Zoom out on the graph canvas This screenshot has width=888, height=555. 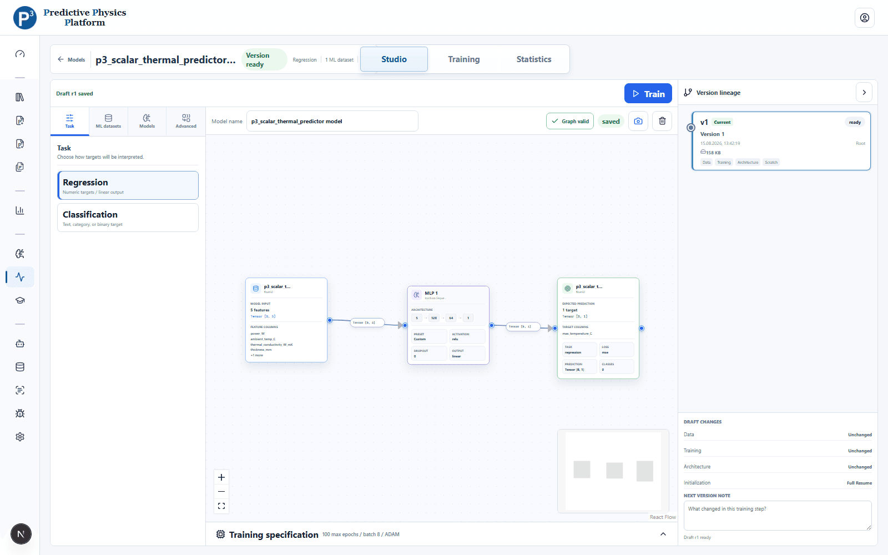click(x=221, y=492)
